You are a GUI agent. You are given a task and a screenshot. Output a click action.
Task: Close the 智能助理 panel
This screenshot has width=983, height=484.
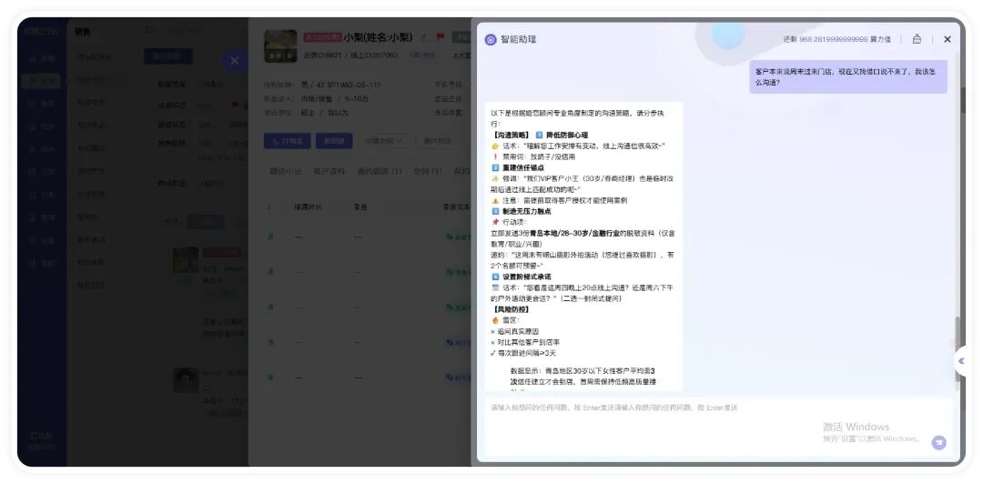948,39
